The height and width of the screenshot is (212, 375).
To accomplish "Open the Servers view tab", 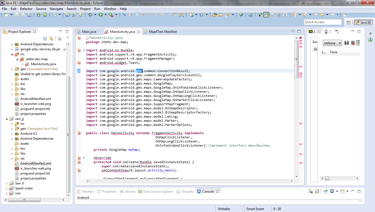I will pyautogui.click(x=127, y=191).
